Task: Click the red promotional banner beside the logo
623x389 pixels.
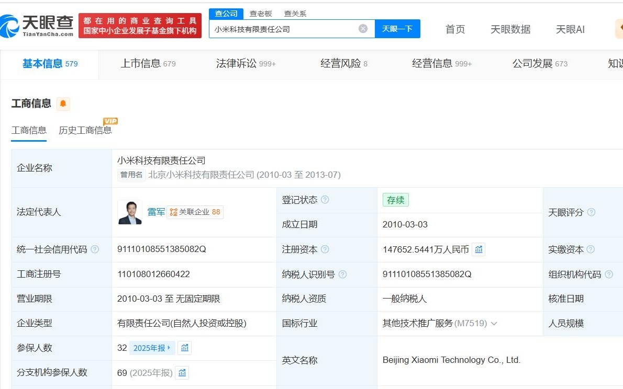Action: coord(140,26)
